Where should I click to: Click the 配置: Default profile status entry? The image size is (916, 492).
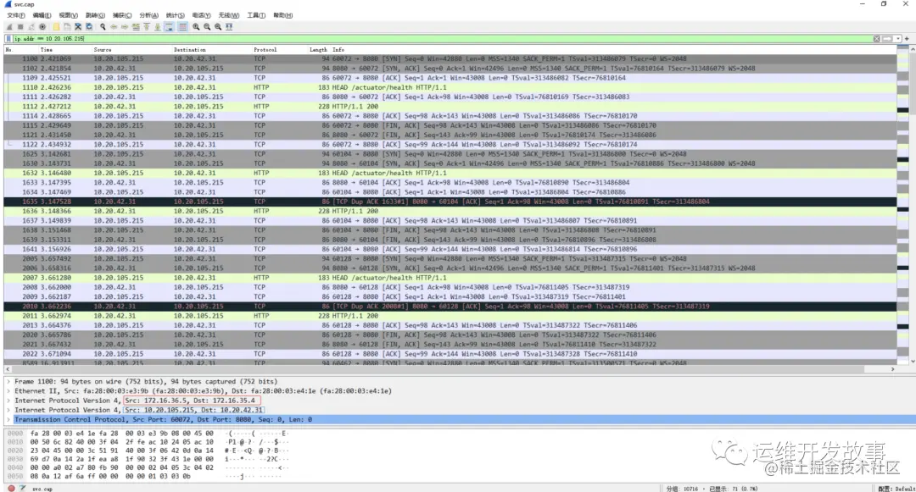tap(897, 488)
